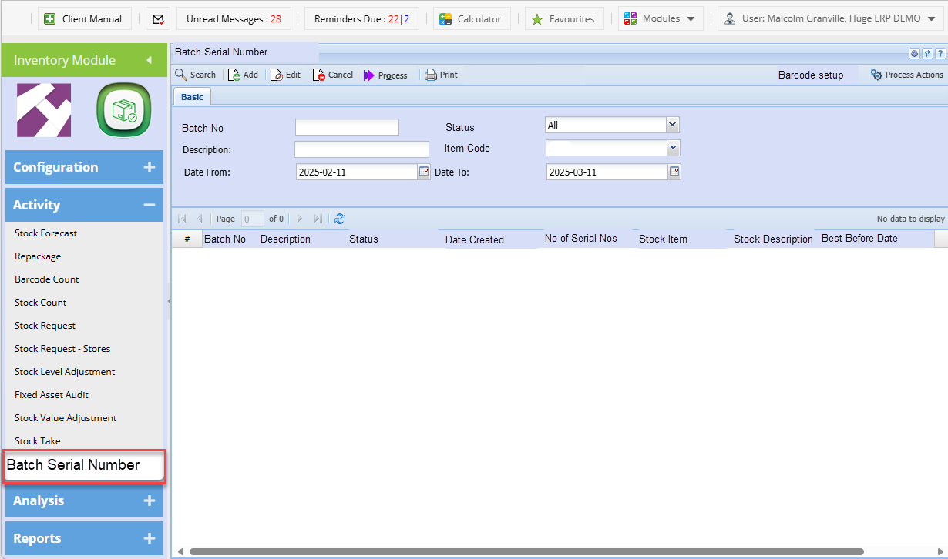948x559 pixels.
Task: Open Process Actions gear icon
Action: [876, 75]
